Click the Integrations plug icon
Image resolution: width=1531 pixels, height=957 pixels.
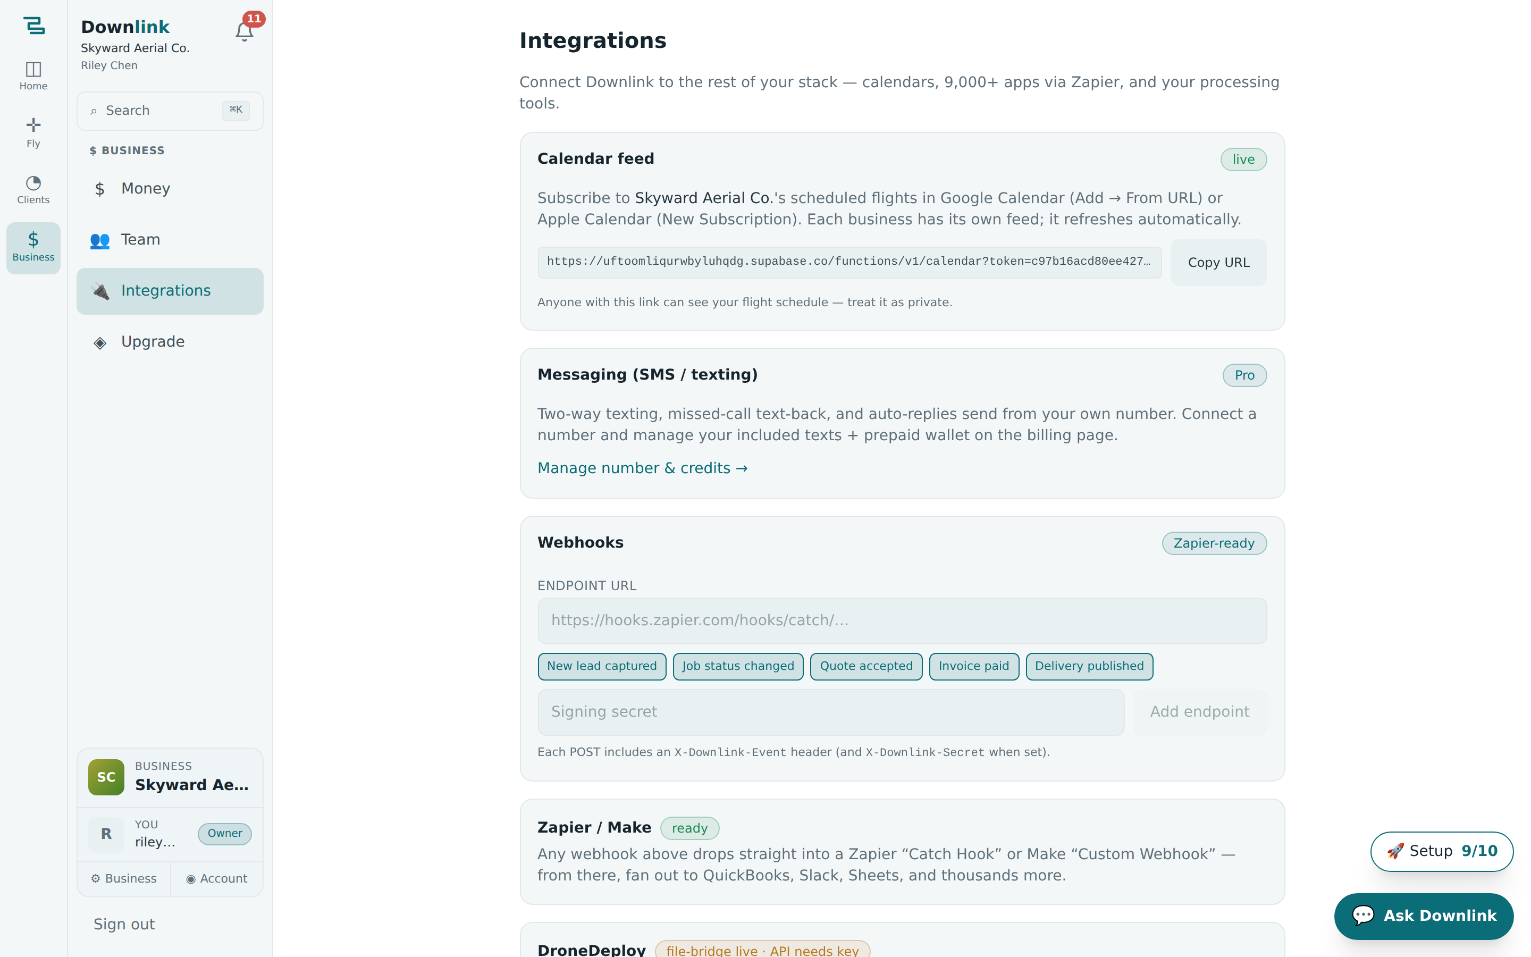point(99,291)
